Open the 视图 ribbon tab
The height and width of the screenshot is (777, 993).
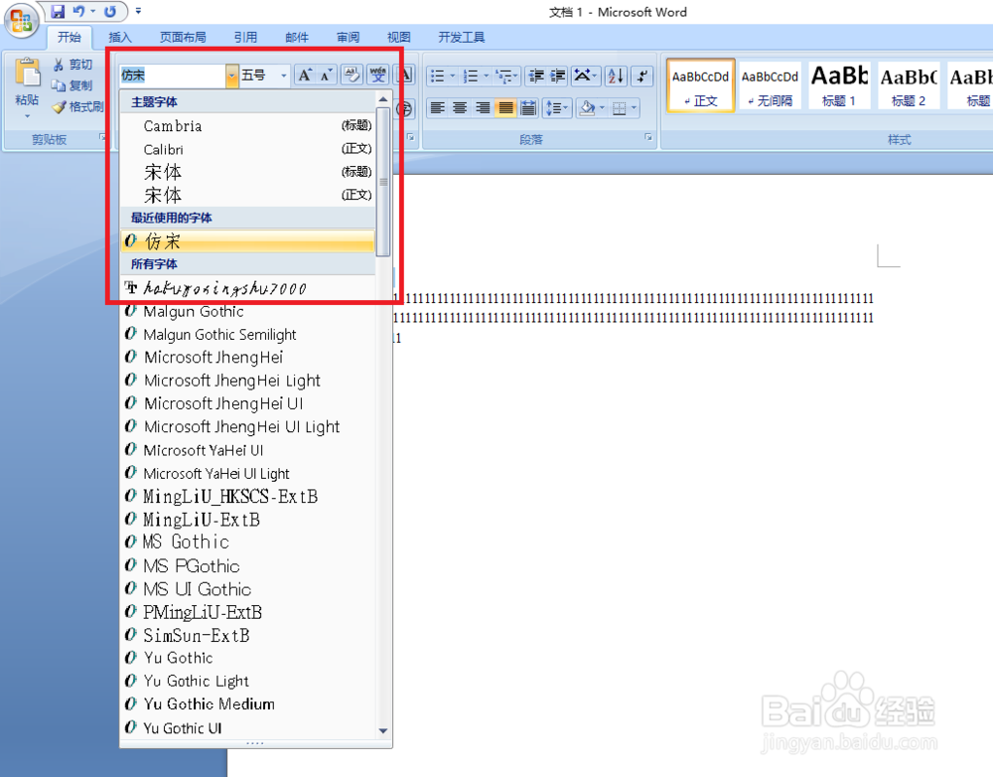398,38
